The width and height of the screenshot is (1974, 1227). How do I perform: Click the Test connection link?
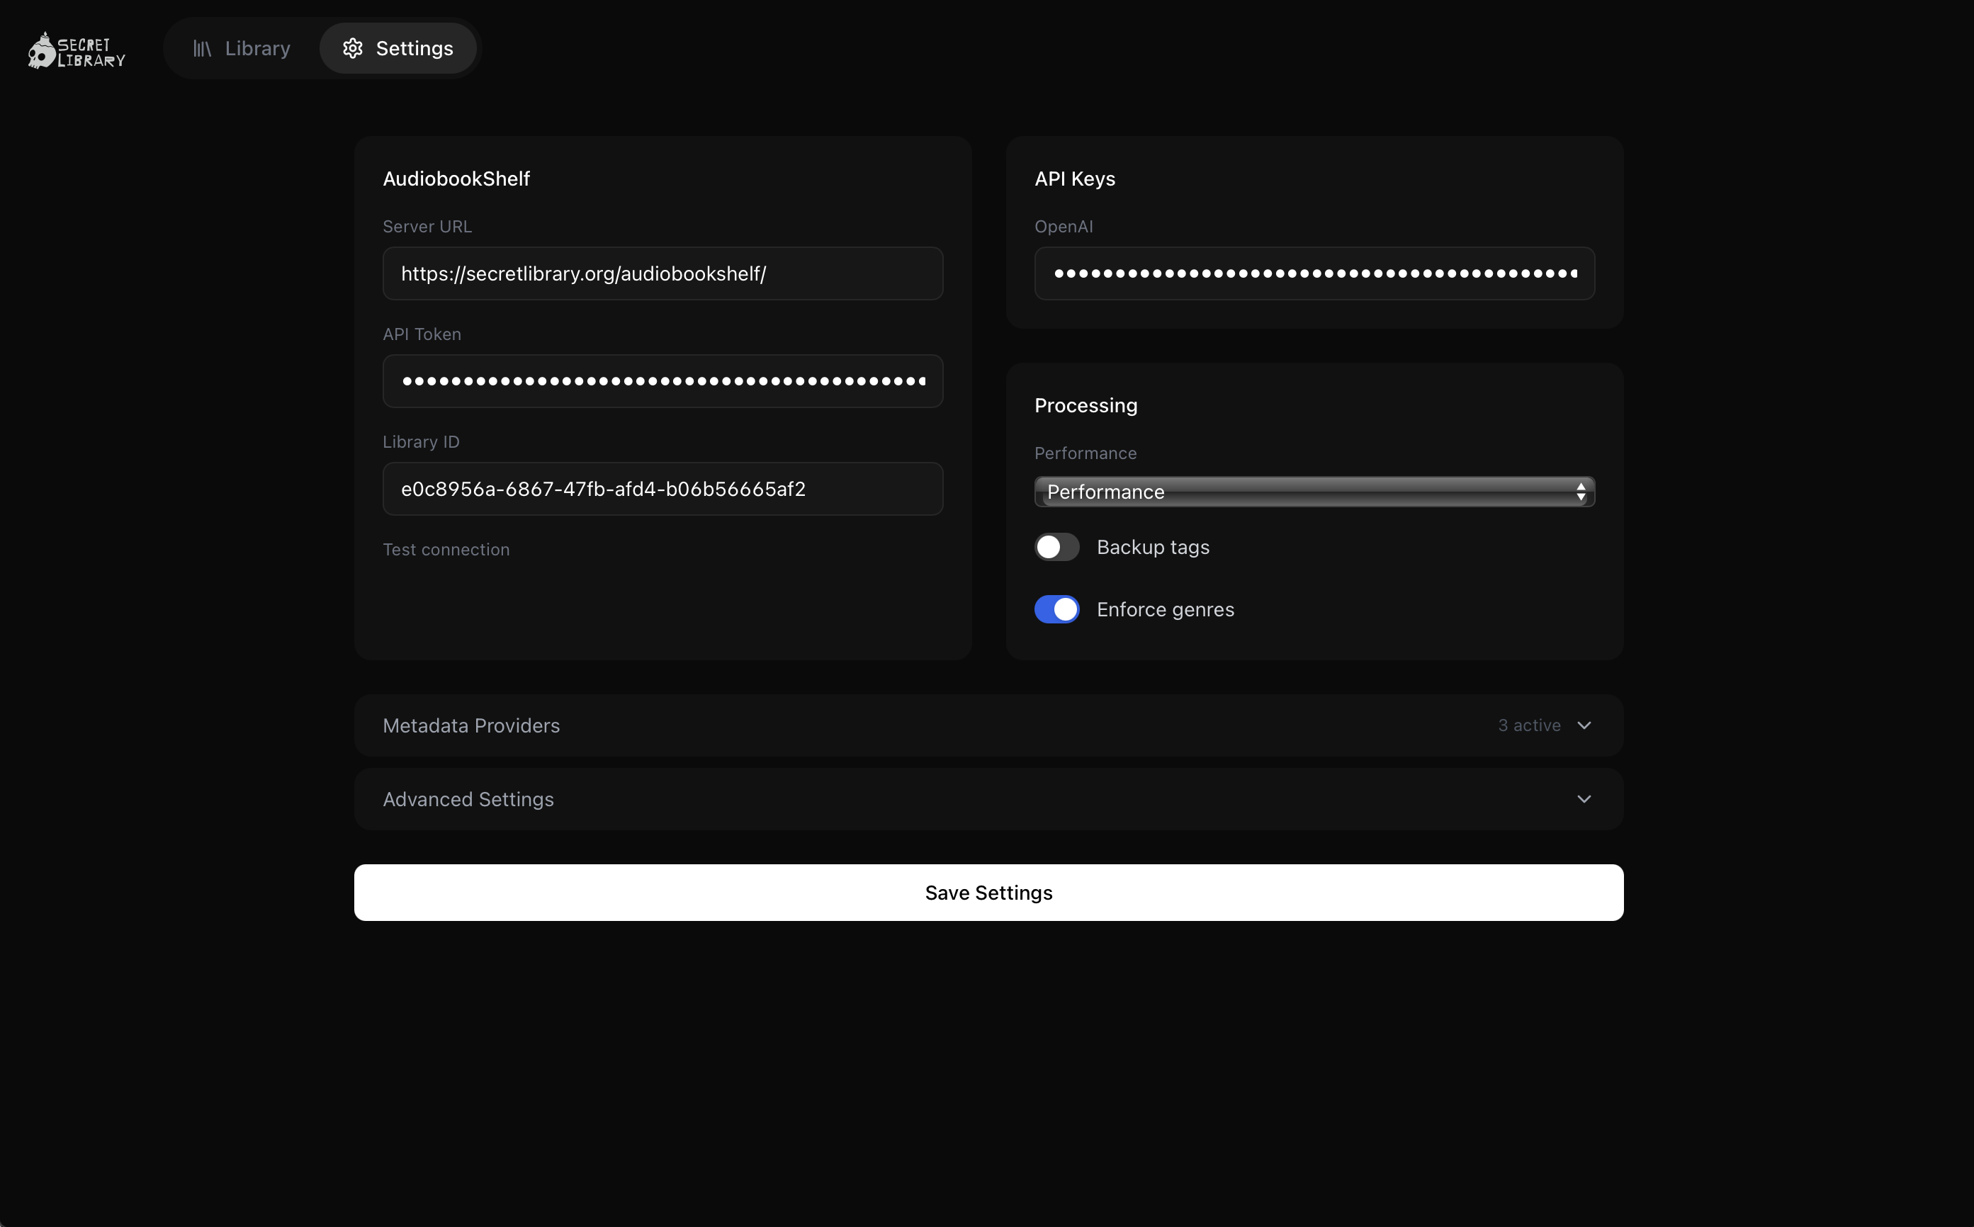click(446, 550)
